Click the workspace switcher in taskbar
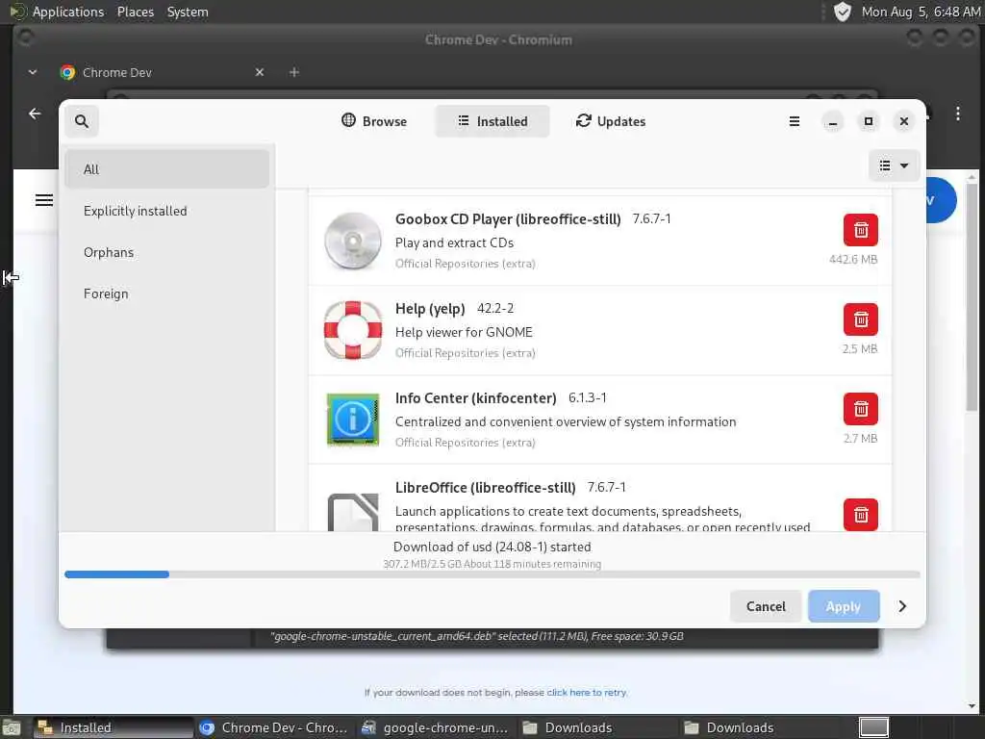This screenshot has width=985, height=739. click(873, 727)
